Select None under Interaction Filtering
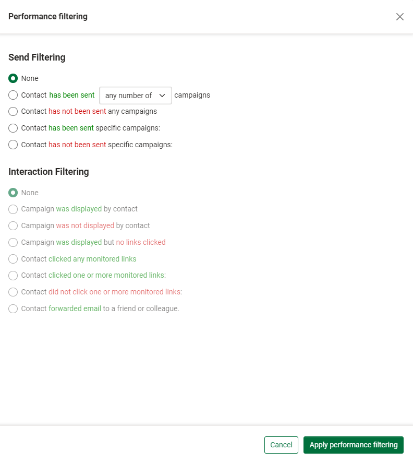Screen dimensions: 413x463 click(13, 193)
